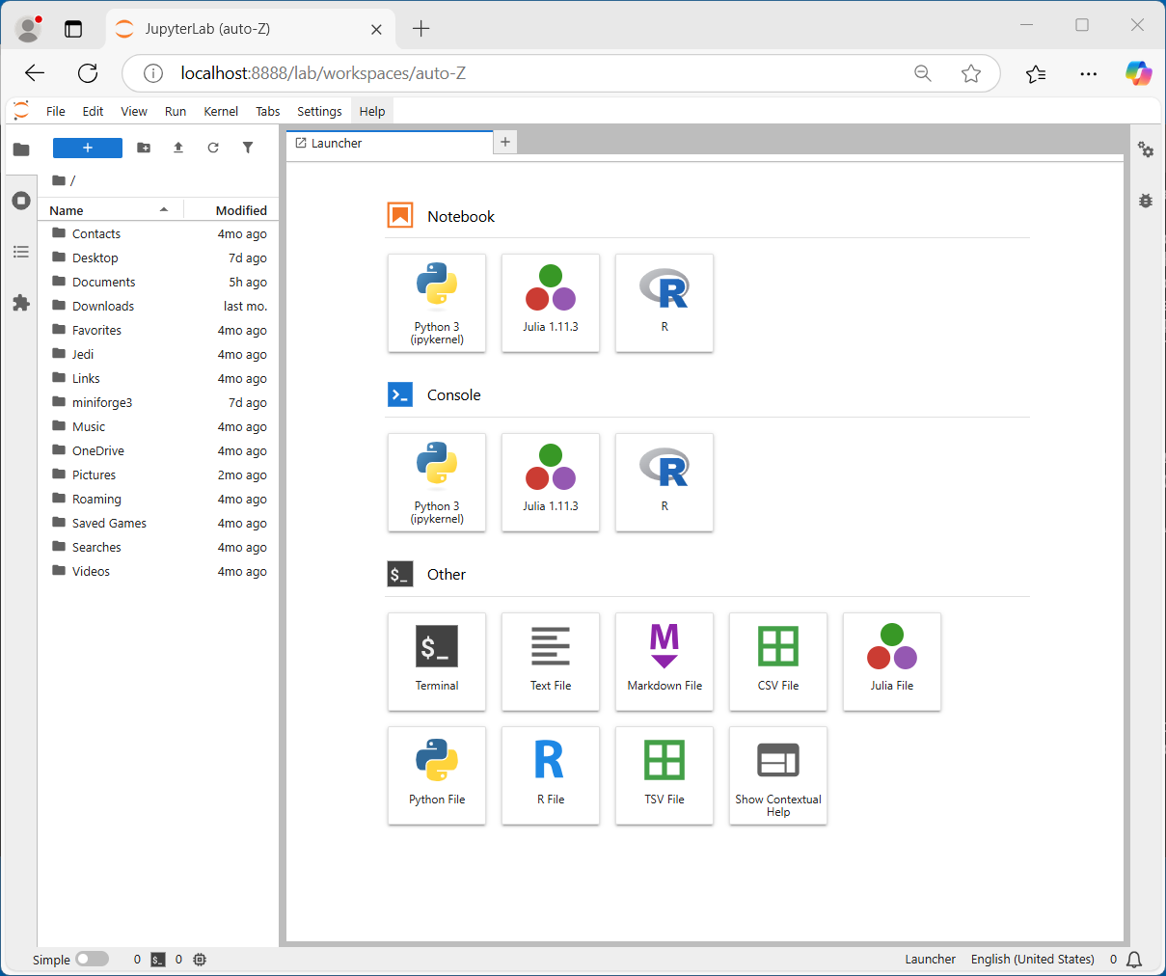Screen dimensions: 1166x976
Task: Reload the browser page
Action: pyautogui.click(x=88, y=73)
